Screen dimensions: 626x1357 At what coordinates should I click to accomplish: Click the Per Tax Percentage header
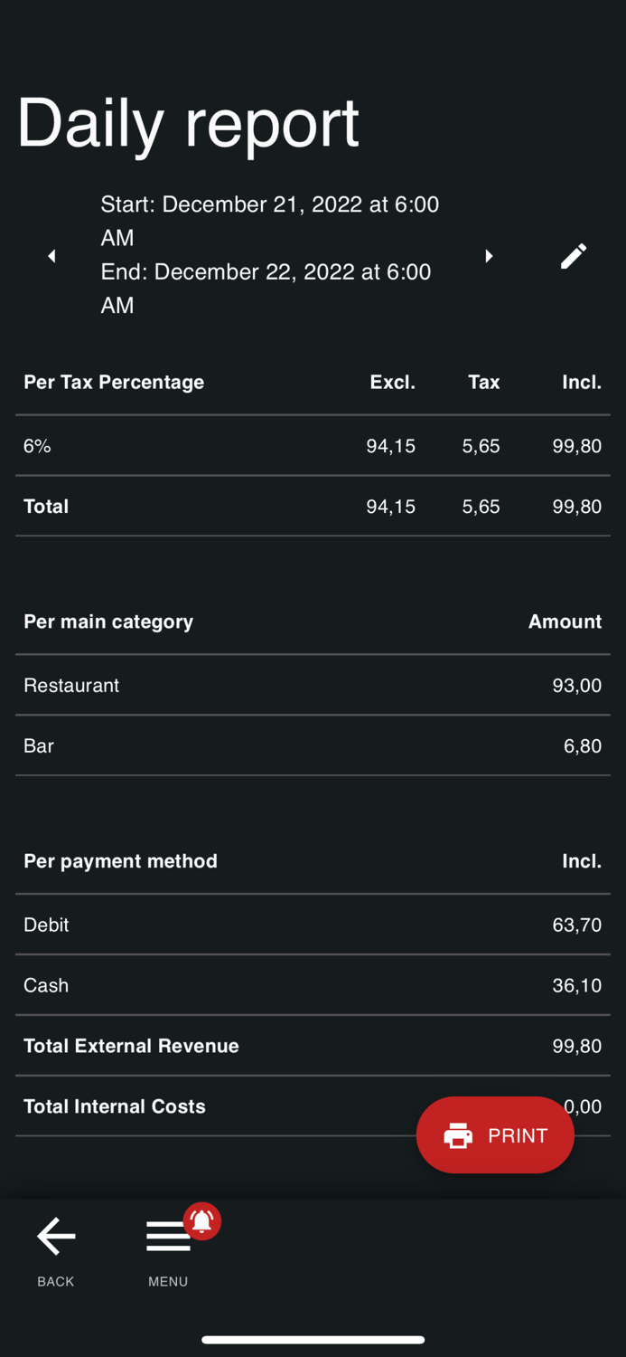click(114, 382)
